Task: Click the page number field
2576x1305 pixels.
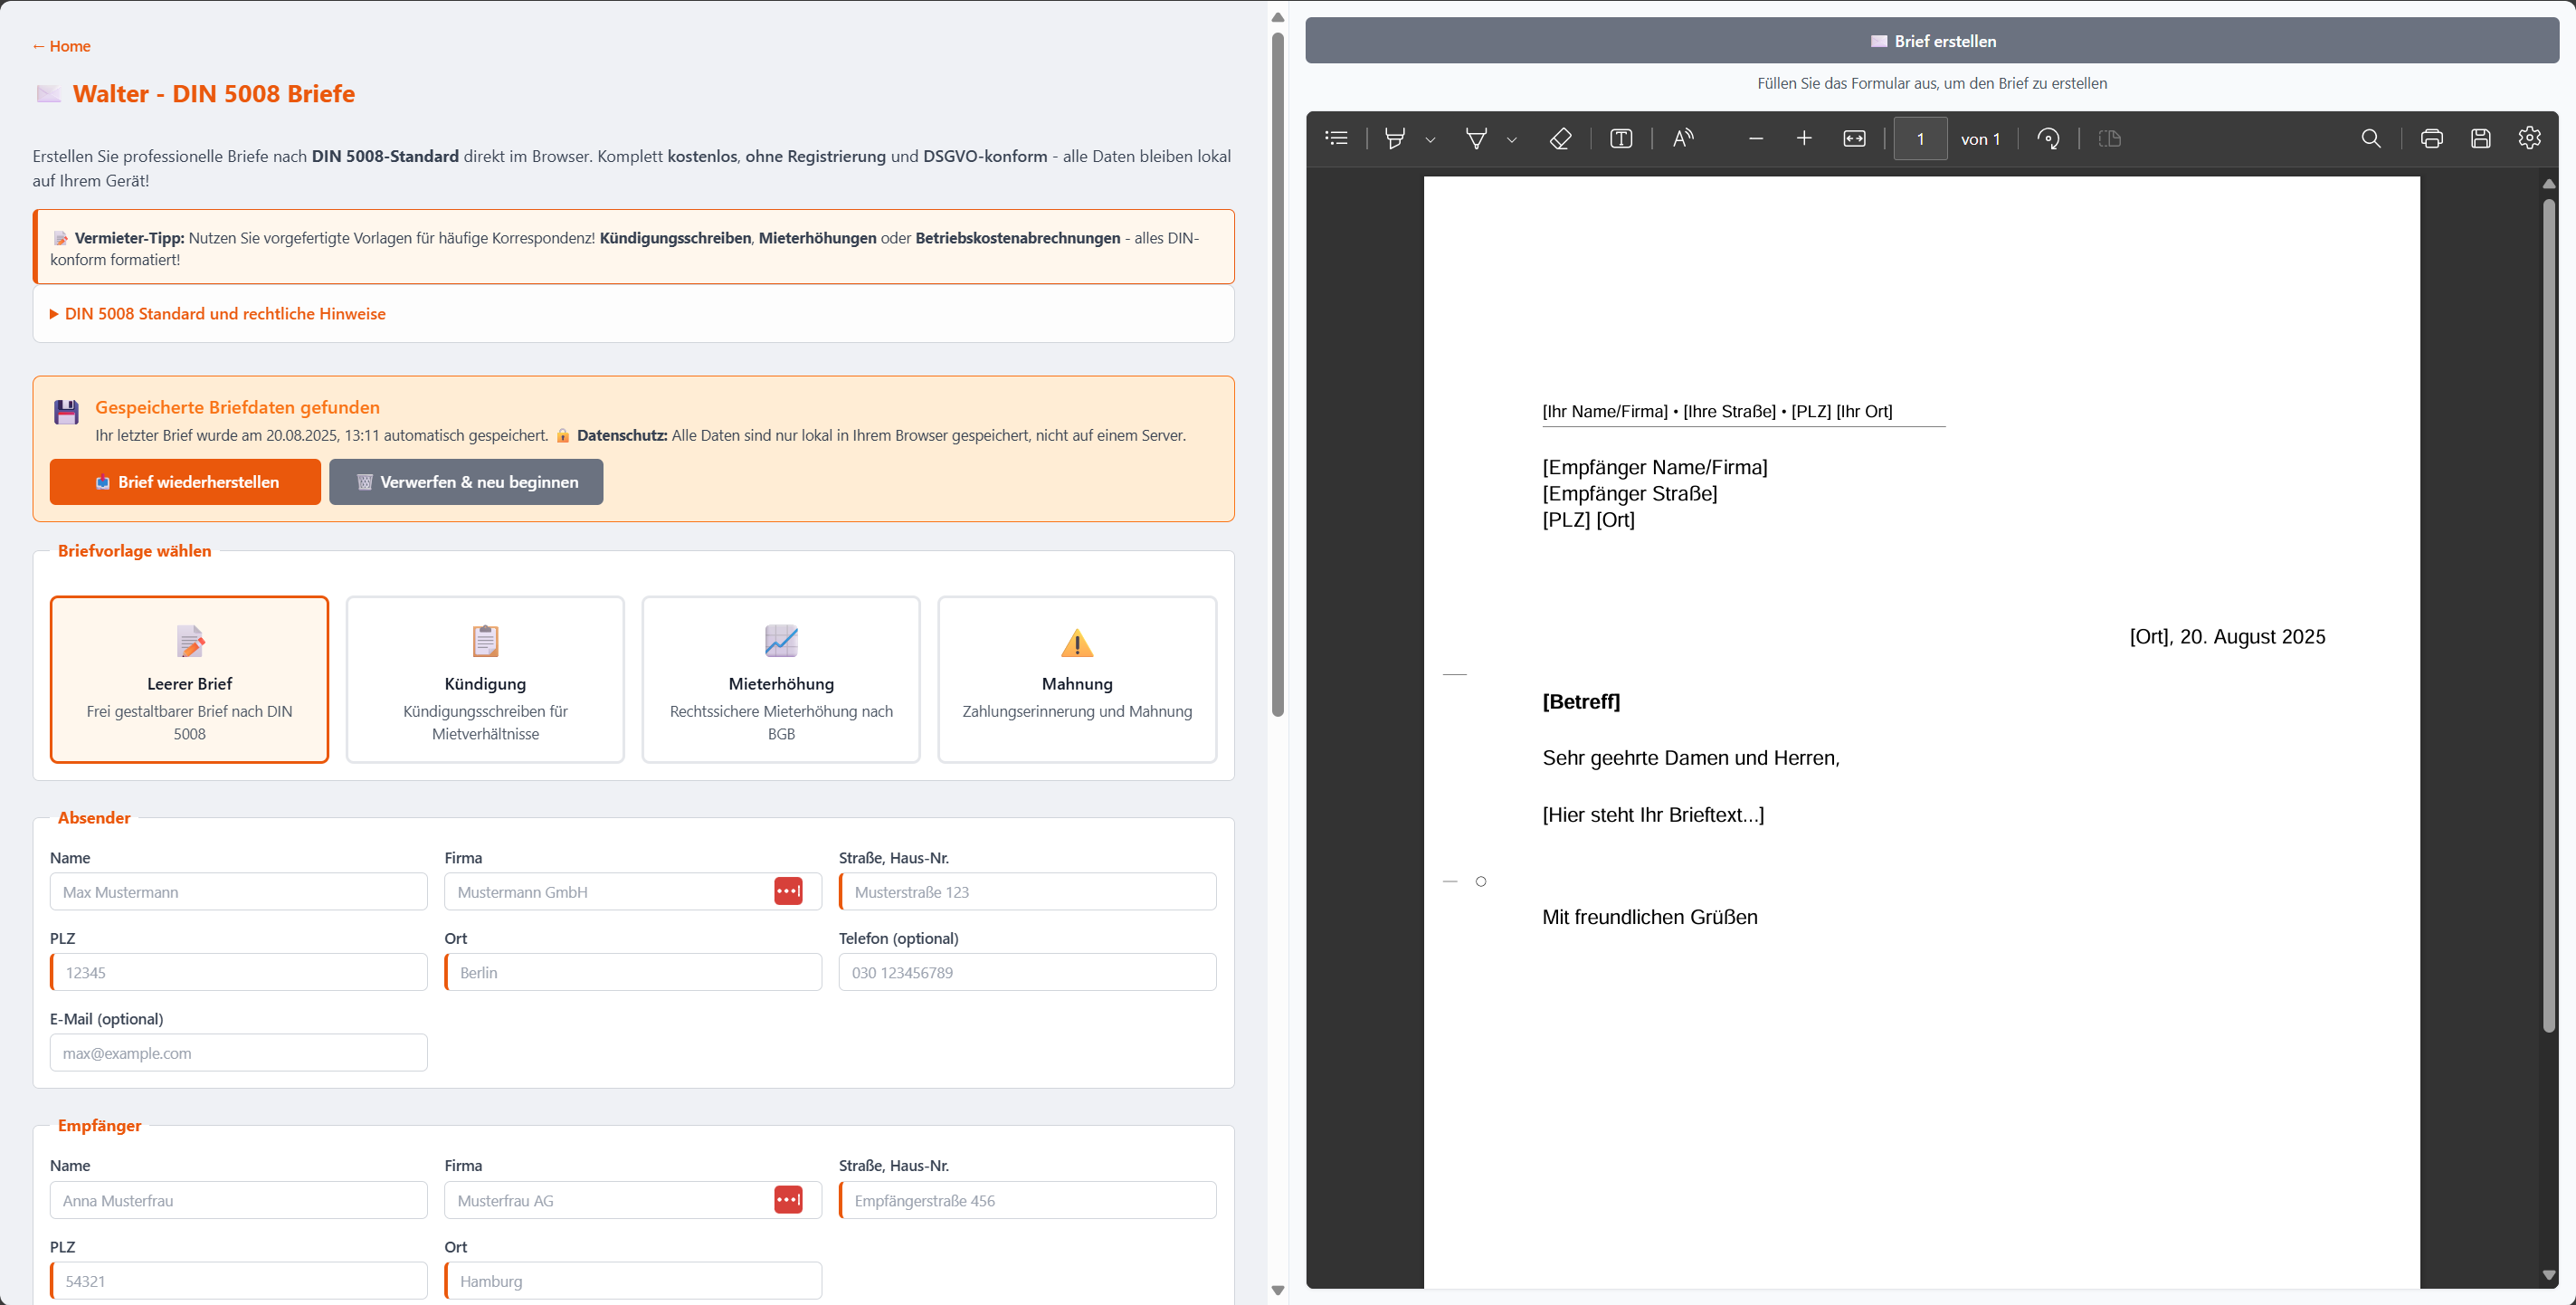Action: (1920, 138)
